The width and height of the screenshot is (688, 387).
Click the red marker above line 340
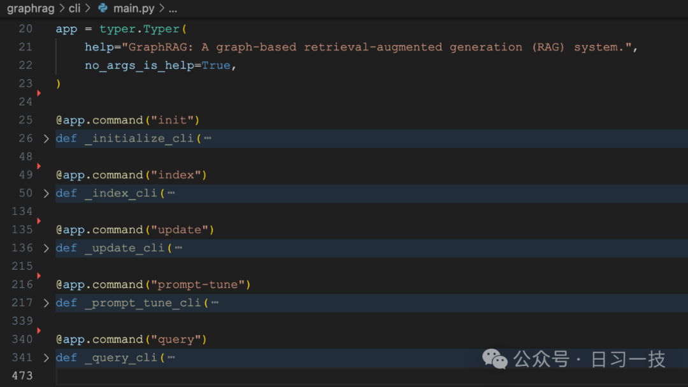tap(39, 330)
